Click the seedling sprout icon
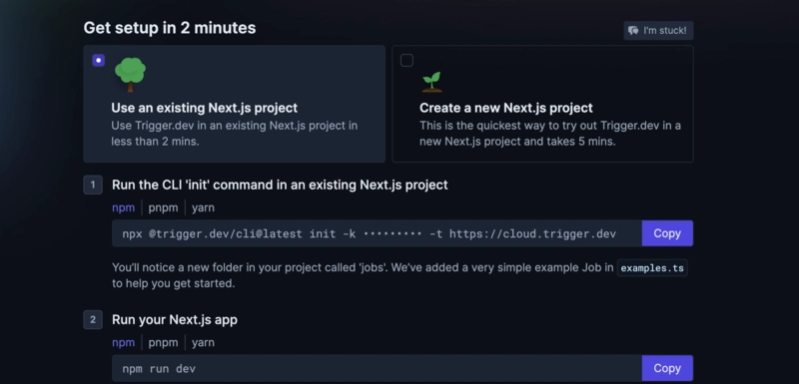 click(432, 82)
